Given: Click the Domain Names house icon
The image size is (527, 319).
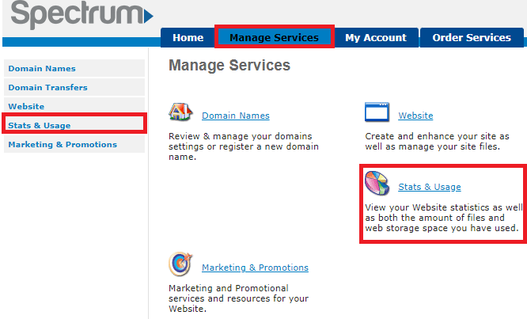Looking at the screenshot, I should pos(181,113).
